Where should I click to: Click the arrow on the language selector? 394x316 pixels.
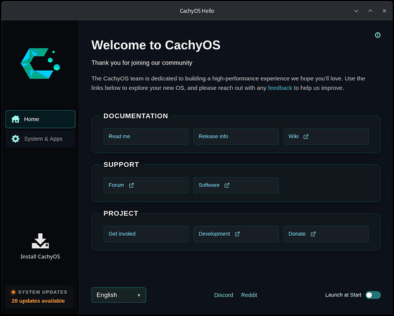[x=139, y=295]
